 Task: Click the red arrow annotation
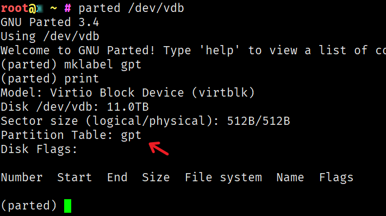[x=159, y=148]
